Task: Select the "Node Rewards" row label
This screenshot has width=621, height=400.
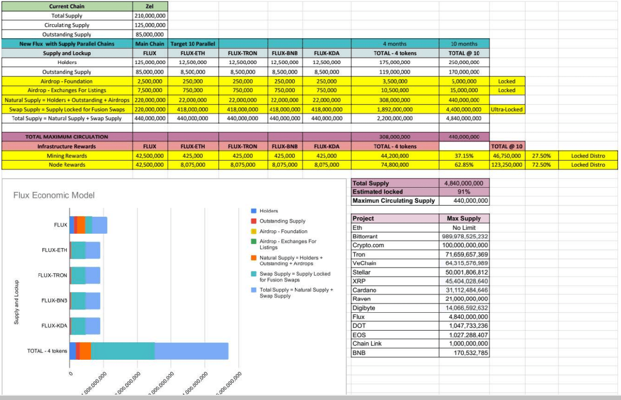Action: click(67, 165)
